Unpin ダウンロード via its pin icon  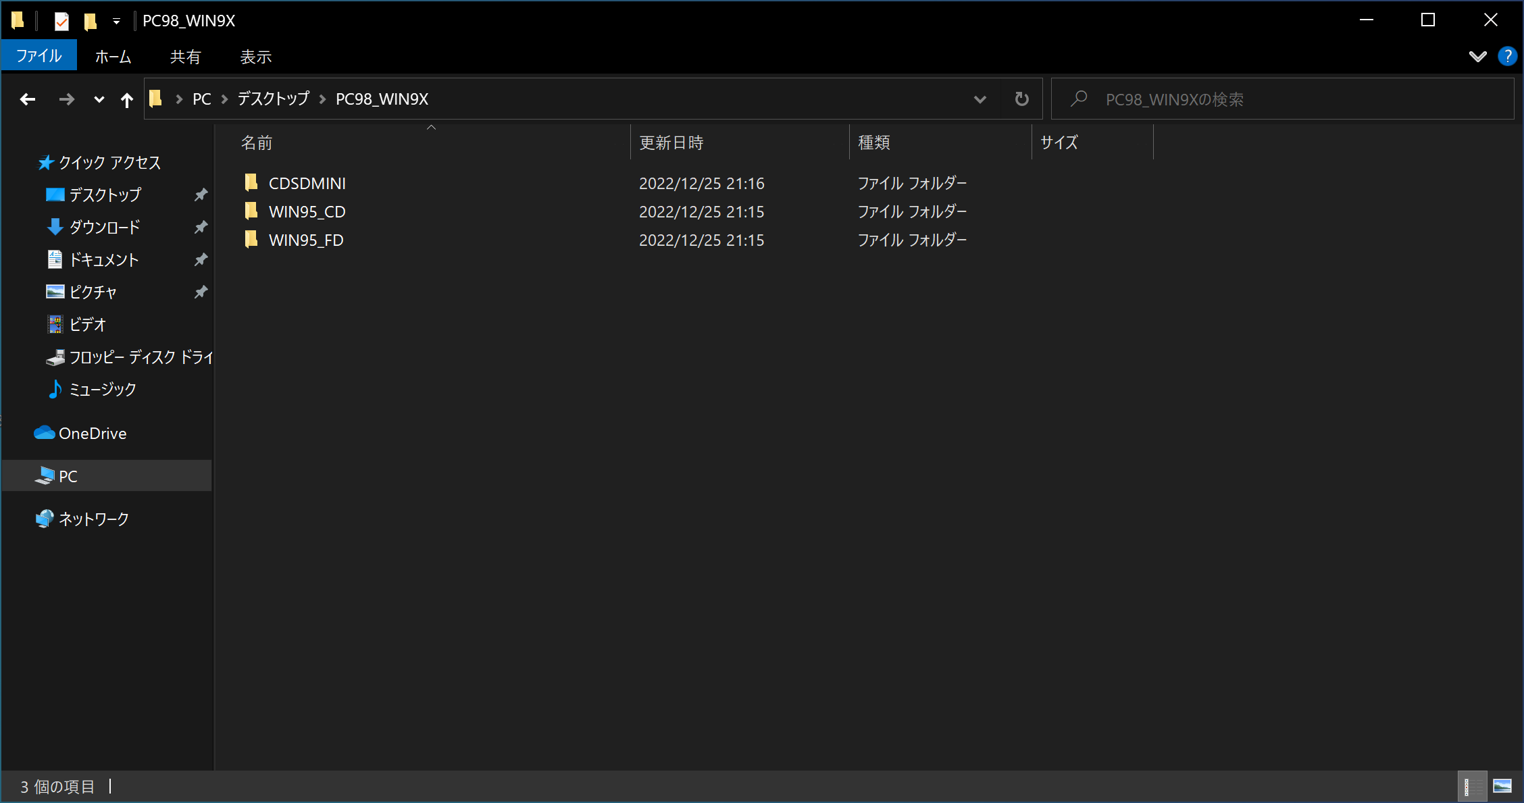(x=201, y=227)
